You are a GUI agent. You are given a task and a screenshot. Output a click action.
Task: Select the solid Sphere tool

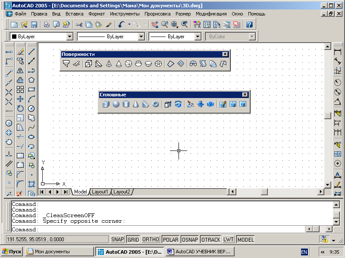[116, 104]
